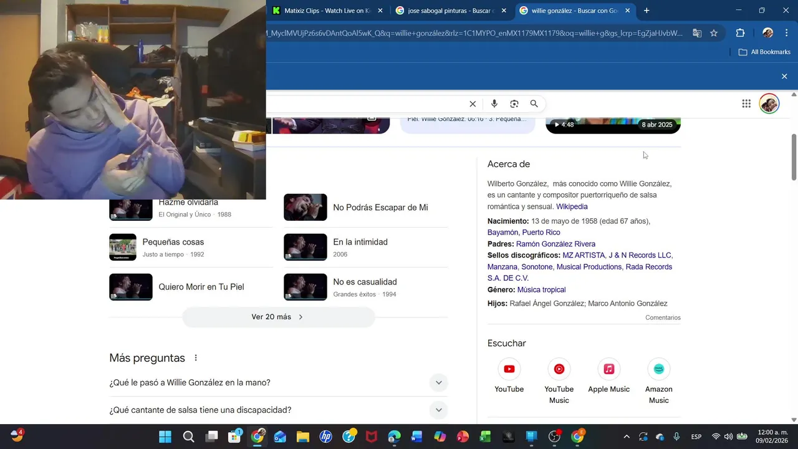Viewport: 798px width, 449px height.
Task: Open YouTube listening option
Action: pyautogui.click(x=509, y=376)
